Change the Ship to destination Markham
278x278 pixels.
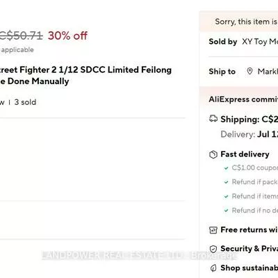point(268,72)
